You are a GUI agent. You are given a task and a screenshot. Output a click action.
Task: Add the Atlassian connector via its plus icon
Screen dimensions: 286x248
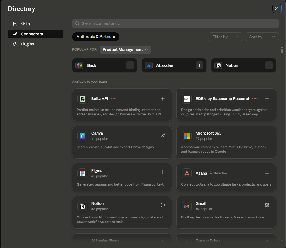(199, 65)
